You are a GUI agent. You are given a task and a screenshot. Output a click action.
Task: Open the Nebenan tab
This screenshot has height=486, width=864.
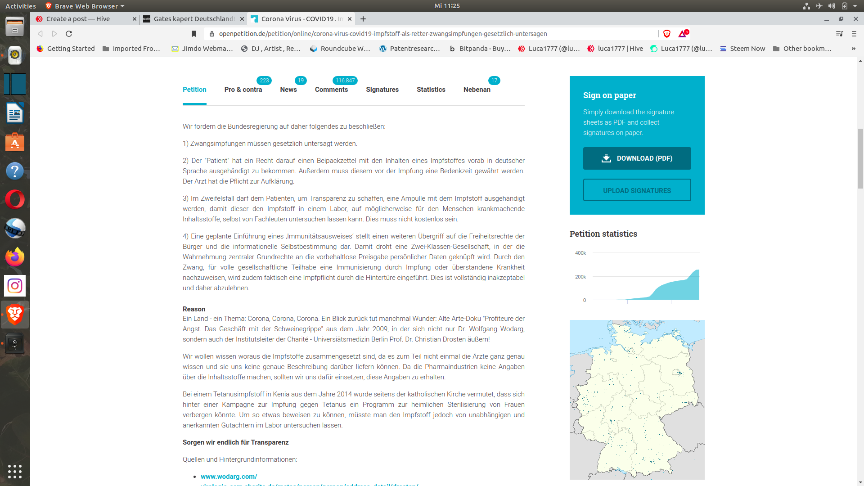[x=477, y=90]
